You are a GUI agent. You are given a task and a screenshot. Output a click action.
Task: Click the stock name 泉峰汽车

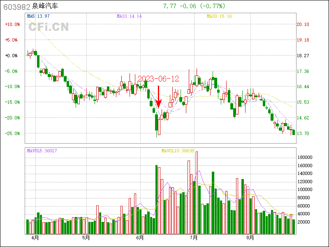[x=45, y=6]
